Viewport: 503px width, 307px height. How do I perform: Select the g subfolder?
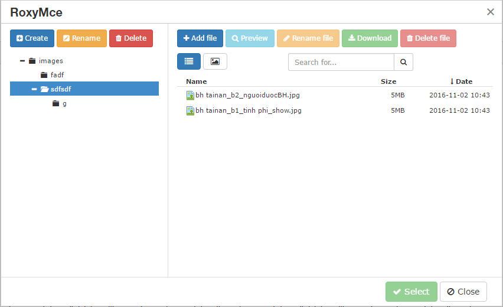pos(64,103)
